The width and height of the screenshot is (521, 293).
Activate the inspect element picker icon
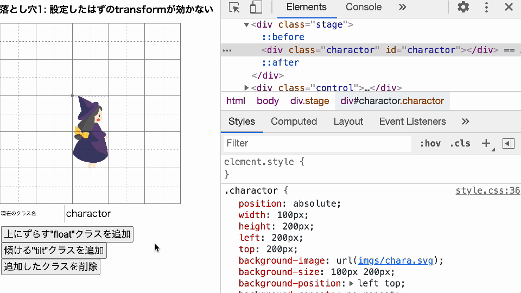tap(234, 8)
